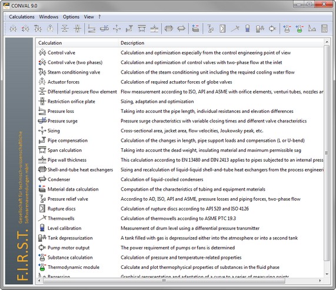Select Span calculation in list

(x=180, y=150)
